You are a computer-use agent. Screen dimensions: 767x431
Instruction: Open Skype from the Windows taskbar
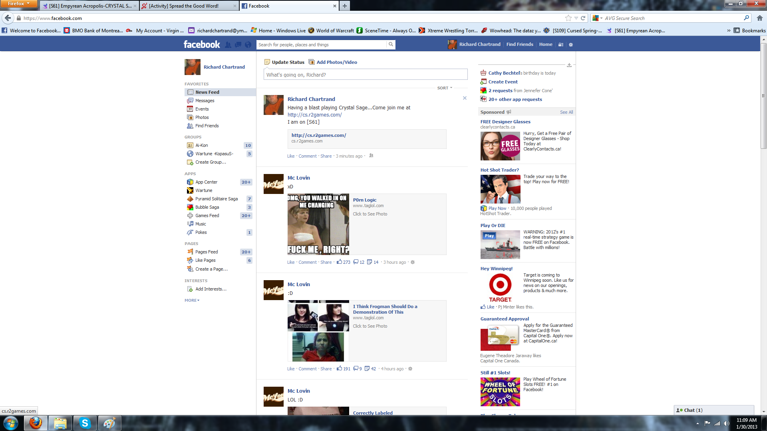tap(85, 423)
